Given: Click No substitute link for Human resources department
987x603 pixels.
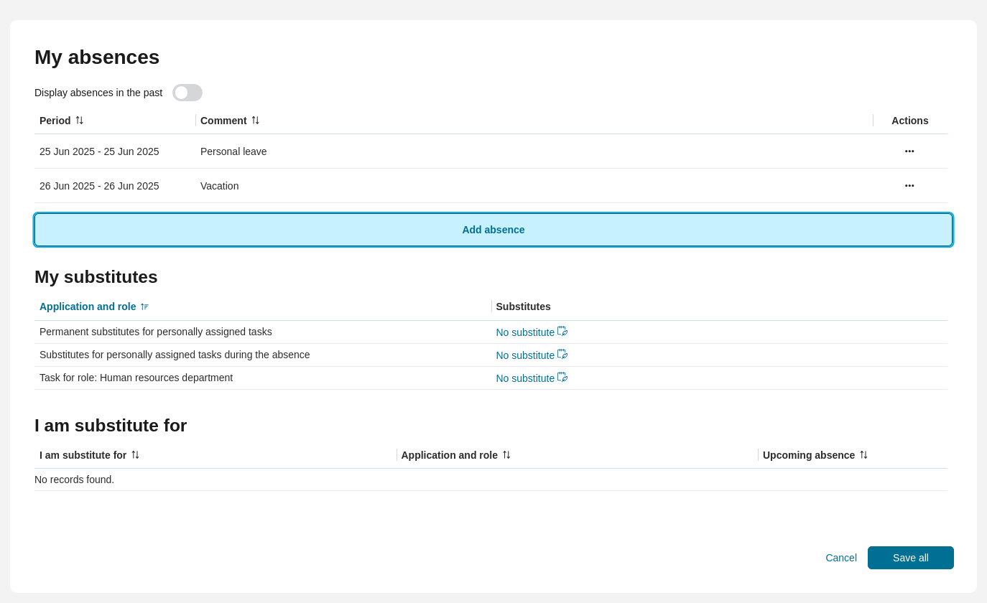Looking at the screenshot, I should coord(525,378).
